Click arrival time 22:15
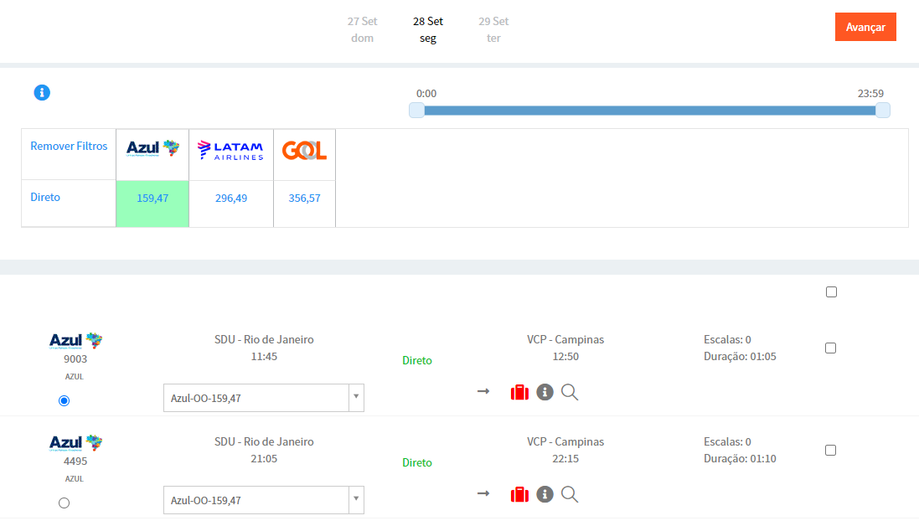The width and height of the screenshot is (919, 526). [x=565, y=459]
